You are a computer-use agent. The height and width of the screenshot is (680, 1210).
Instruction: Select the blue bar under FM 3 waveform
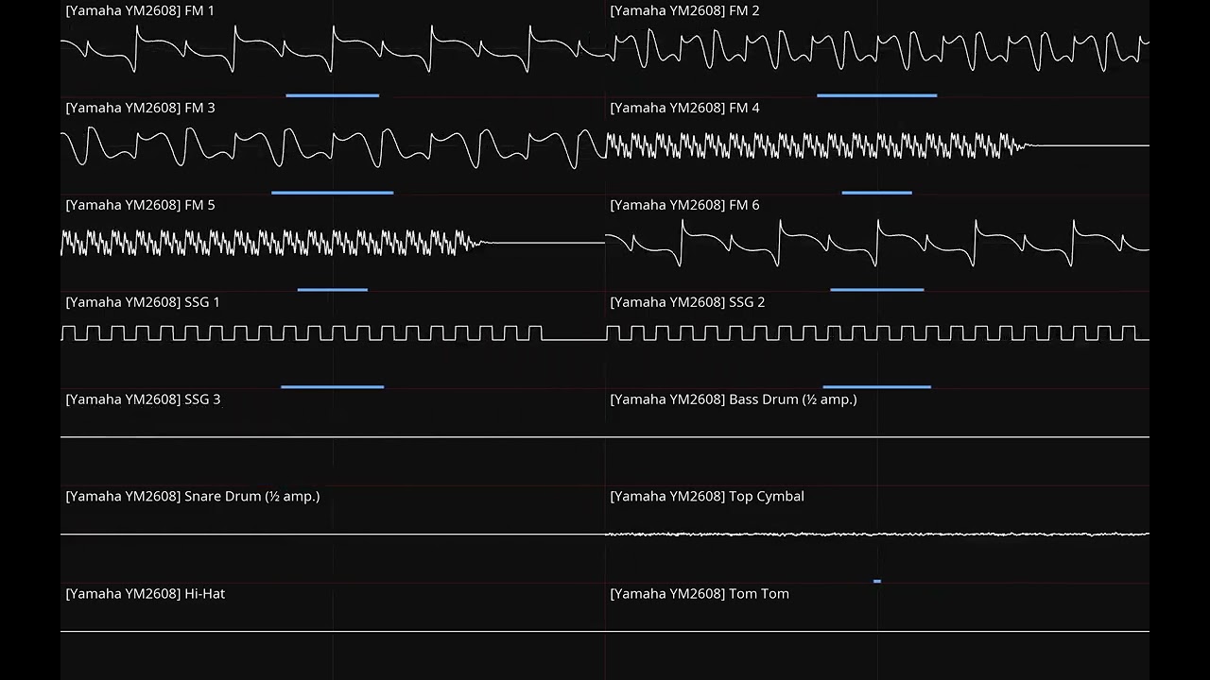[333, 193]
